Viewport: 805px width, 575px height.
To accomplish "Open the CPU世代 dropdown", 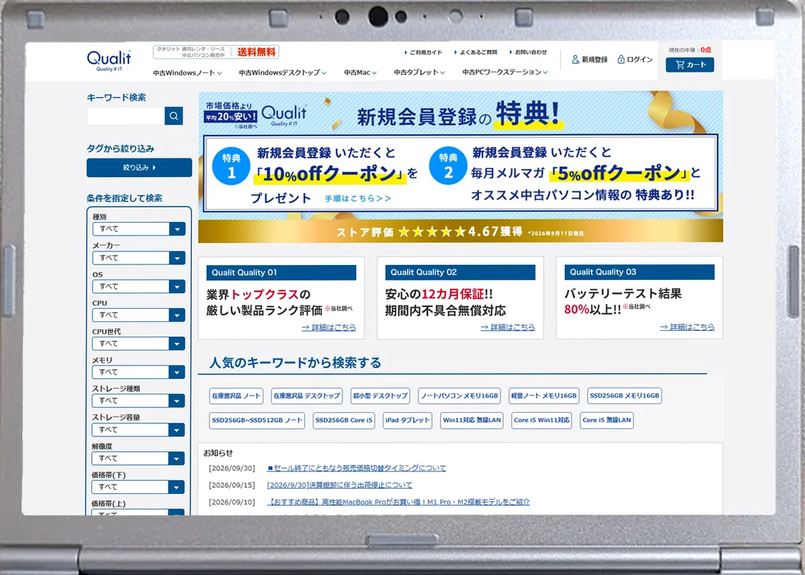I will (139, 344).
